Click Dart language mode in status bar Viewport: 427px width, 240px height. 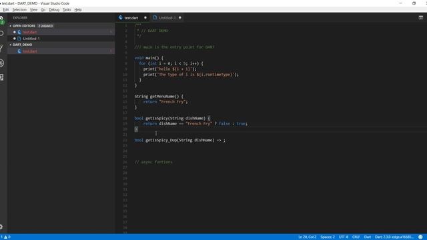(x=368, y=237)
